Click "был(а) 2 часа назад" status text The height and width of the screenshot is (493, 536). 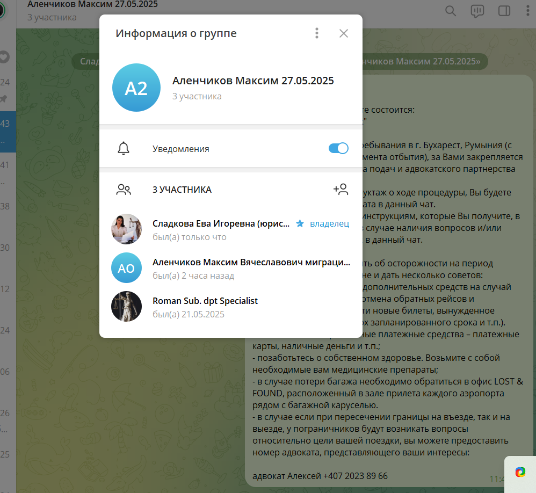[x=193, y=276]
